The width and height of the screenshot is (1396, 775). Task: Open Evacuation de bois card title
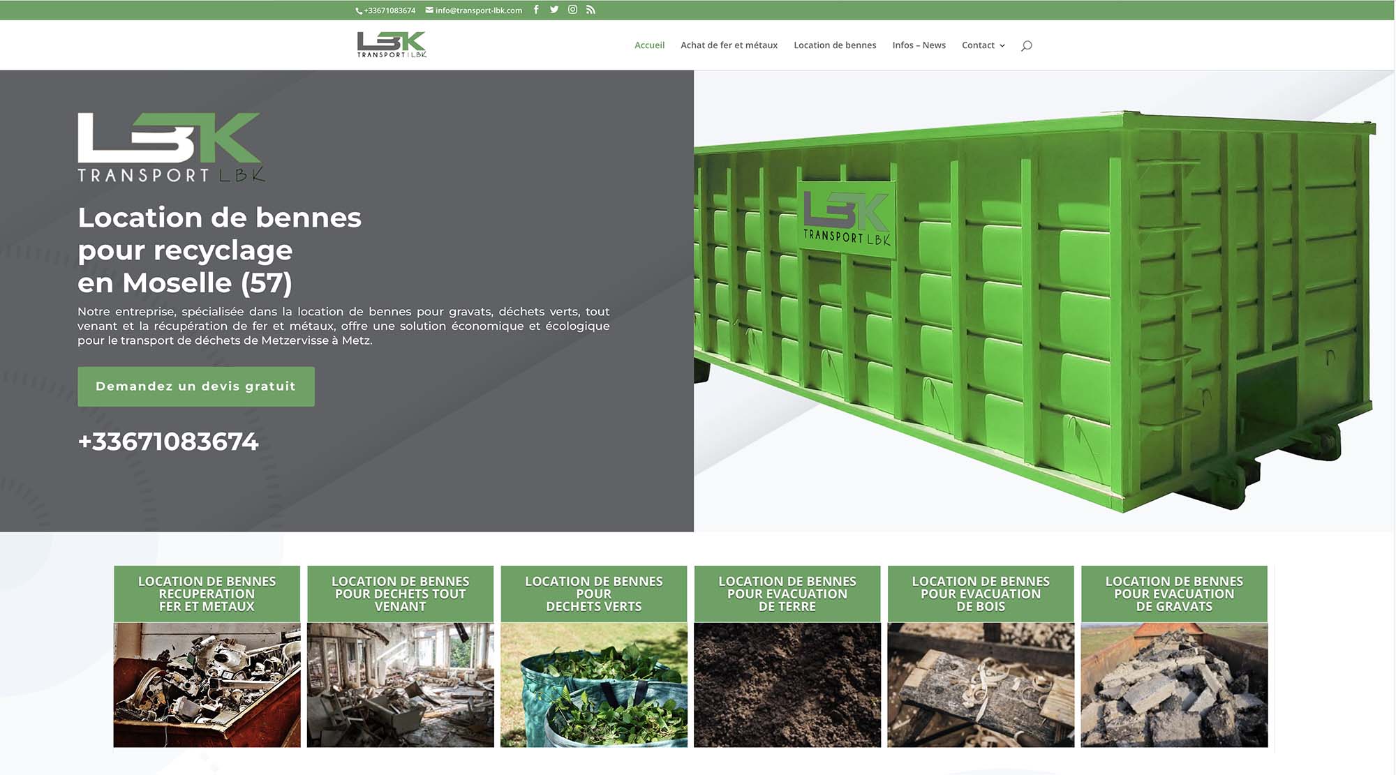(981, 594)
